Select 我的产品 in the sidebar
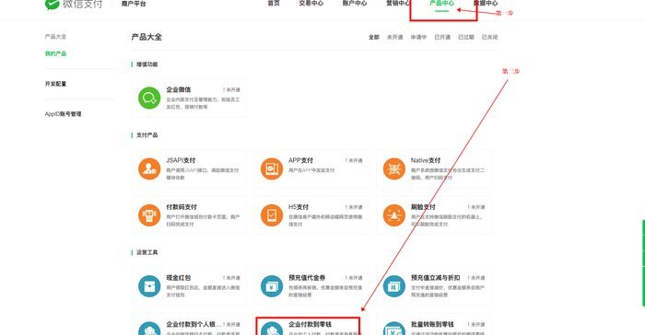This screenshot has height=335, width=645. (x=55, y=53)
